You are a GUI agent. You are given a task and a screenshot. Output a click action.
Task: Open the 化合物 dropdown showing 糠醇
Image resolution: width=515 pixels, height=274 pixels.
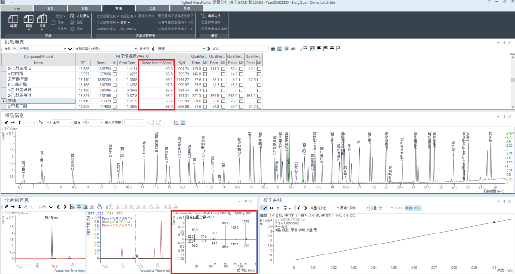pos(181,49)
